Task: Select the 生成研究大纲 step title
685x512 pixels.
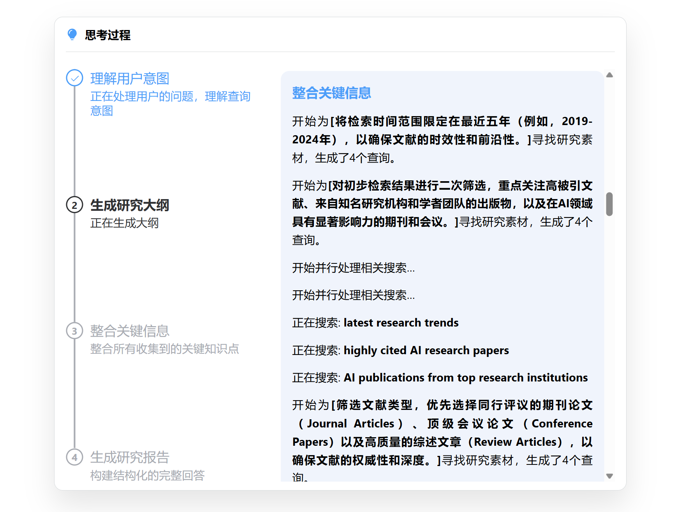Action: pos(130,205)
